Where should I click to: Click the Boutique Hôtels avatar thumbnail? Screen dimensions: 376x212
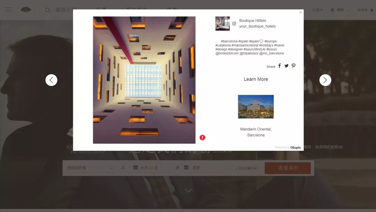coord(222,23)
